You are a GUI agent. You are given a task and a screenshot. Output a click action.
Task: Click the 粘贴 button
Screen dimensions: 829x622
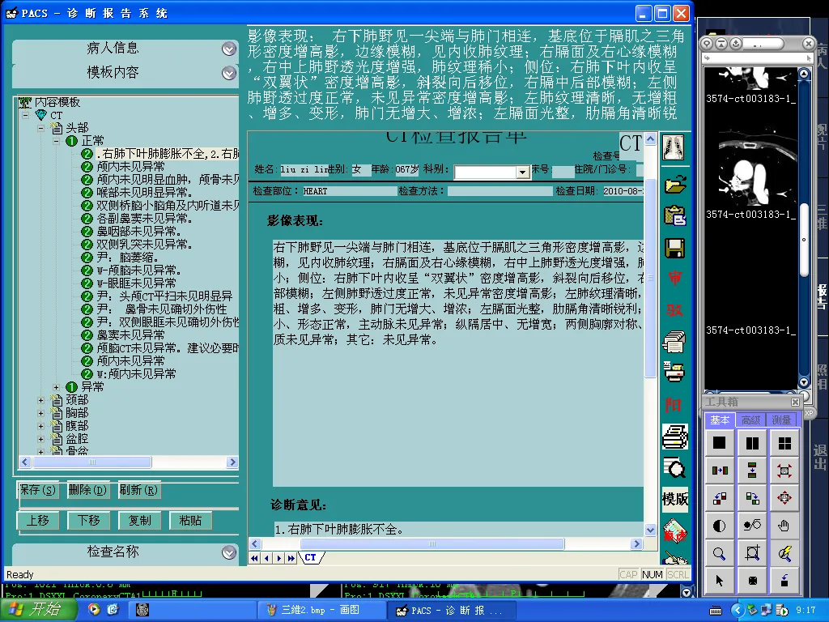[190, 521]
